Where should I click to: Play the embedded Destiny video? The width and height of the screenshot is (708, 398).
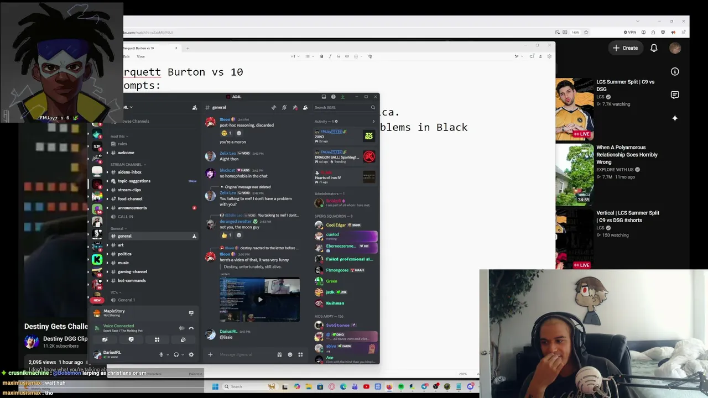click(x=260, y=300)
